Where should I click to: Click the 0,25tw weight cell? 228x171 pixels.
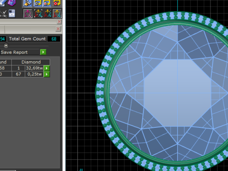(x=34, y=74)
